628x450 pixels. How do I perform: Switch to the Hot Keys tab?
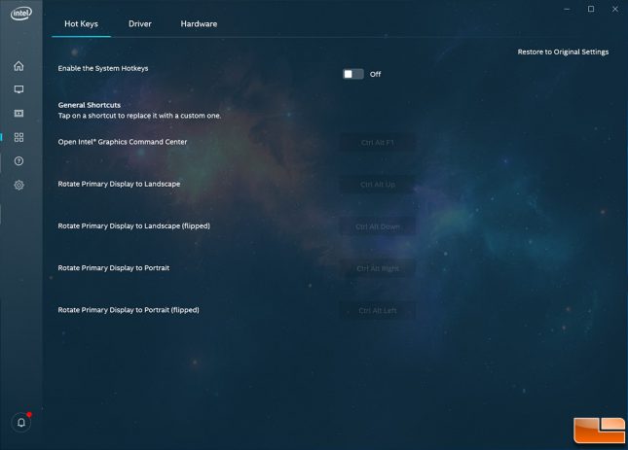(x=82, y=24)
